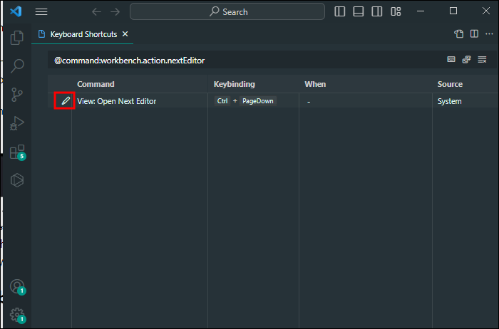Click the keybindings search input field
Image resolution: width=499 pixels, height=329 pixels.
click(x=242, y=61)
